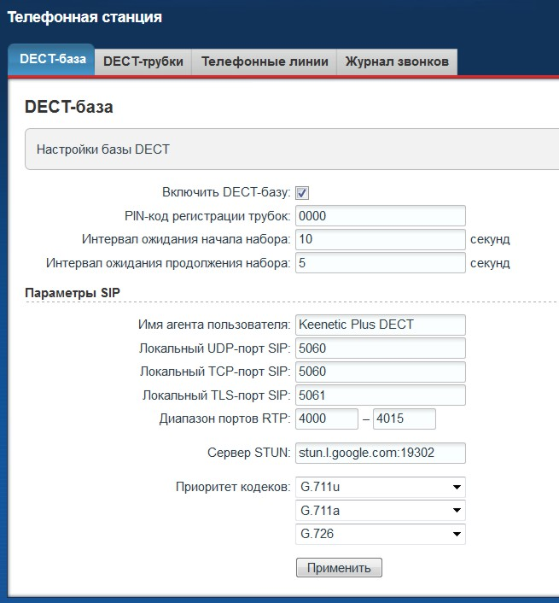559x603 pixels.
Task: Click the Настройки базы DECT info panel
Action: tap(290, 149)
